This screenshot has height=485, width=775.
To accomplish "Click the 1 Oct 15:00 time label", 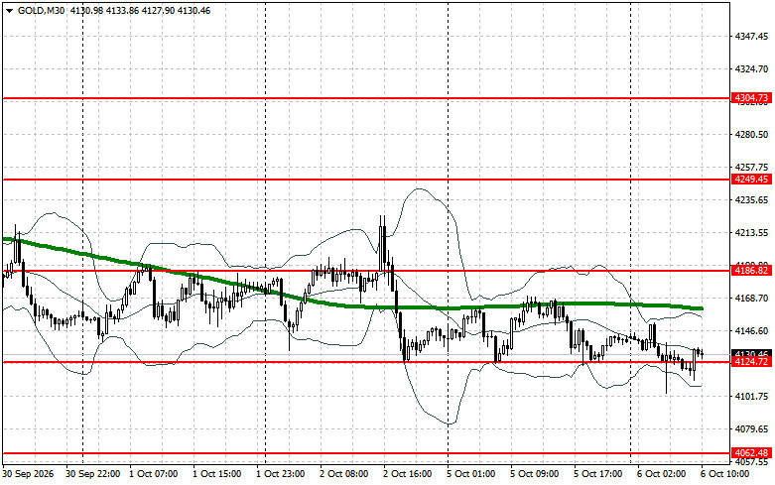I will 217,474.
